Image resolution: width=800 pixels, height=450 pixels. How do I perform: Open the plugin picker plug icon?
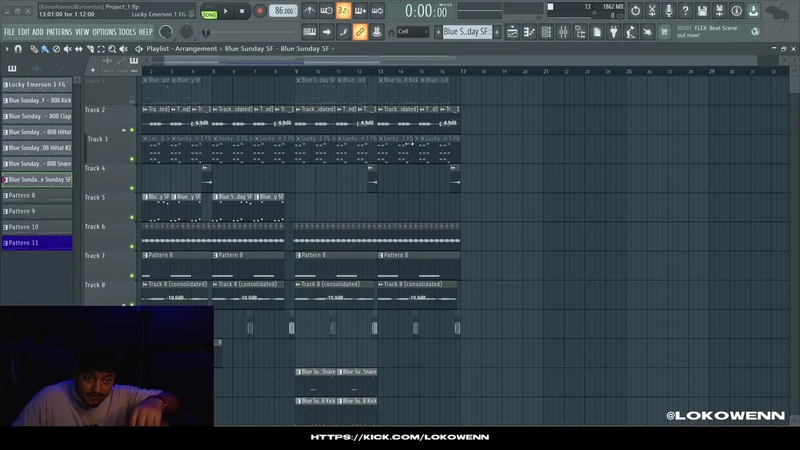[x=613, y=32]
